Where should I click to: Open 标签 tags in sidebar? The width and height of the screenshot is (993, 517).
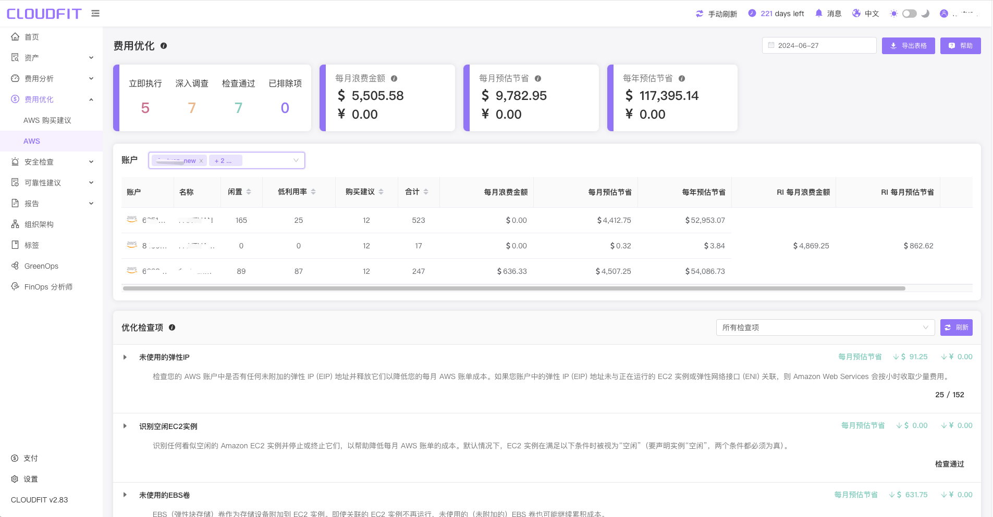point(51,245)
